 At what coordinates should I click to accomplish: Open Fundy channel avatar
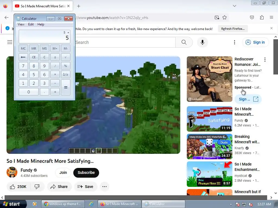pyautogui.click(x=12, y=172)
